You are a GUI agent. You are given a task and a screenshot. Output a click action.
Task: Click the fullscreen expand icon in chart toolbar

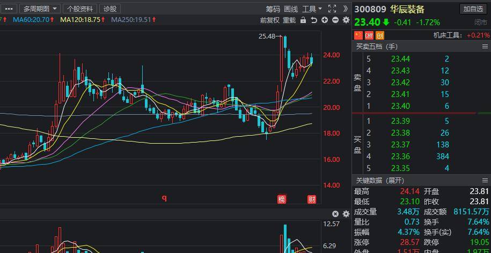pyautogui.click(x=332, y=9)
